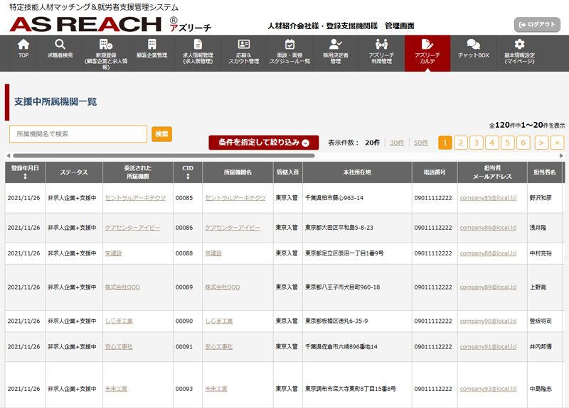569x408 pixels.
Task: Jump to last page arrow »
Action: point(557,143)
